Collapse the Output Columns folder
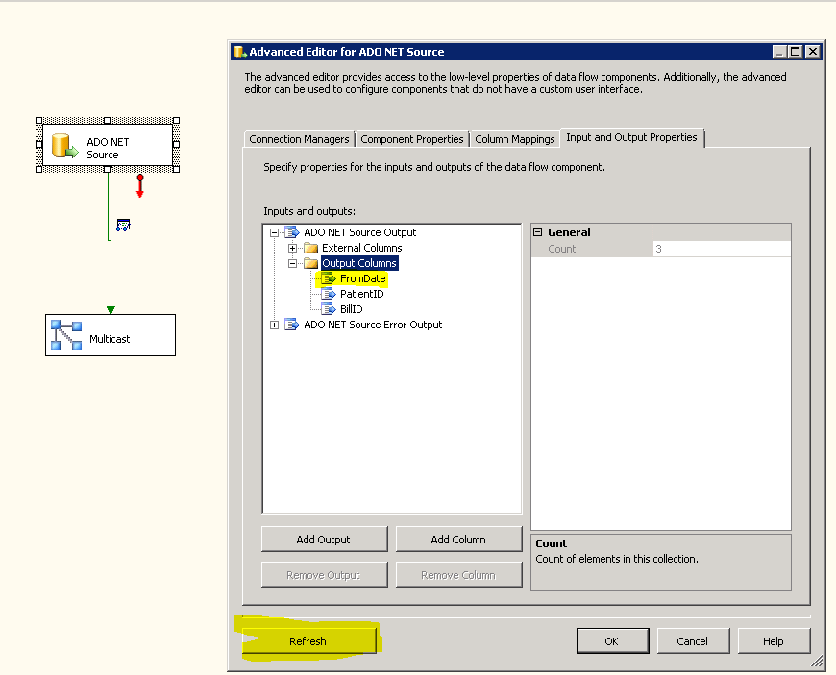836x675 pixels. point(293,263)
